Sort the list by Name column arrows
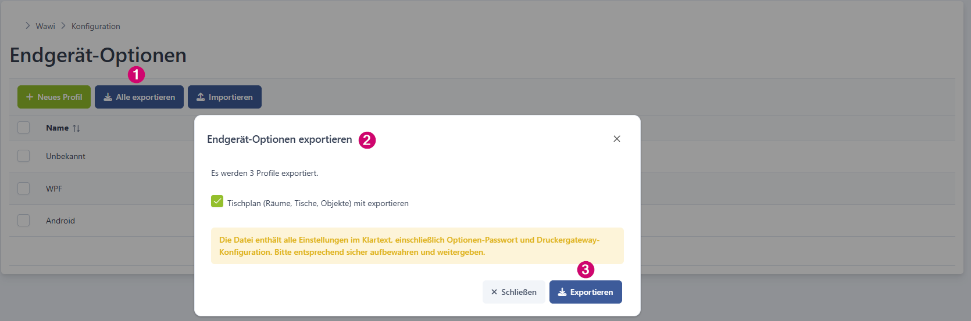The width and height of the screenshot is (971, 321). click(x=76, y=128)
